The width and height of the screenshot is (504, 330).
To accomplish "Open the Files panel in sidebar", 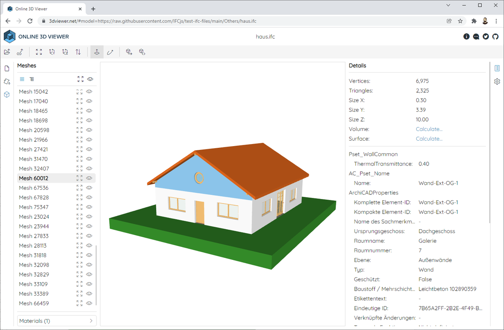I will point(7,68).
